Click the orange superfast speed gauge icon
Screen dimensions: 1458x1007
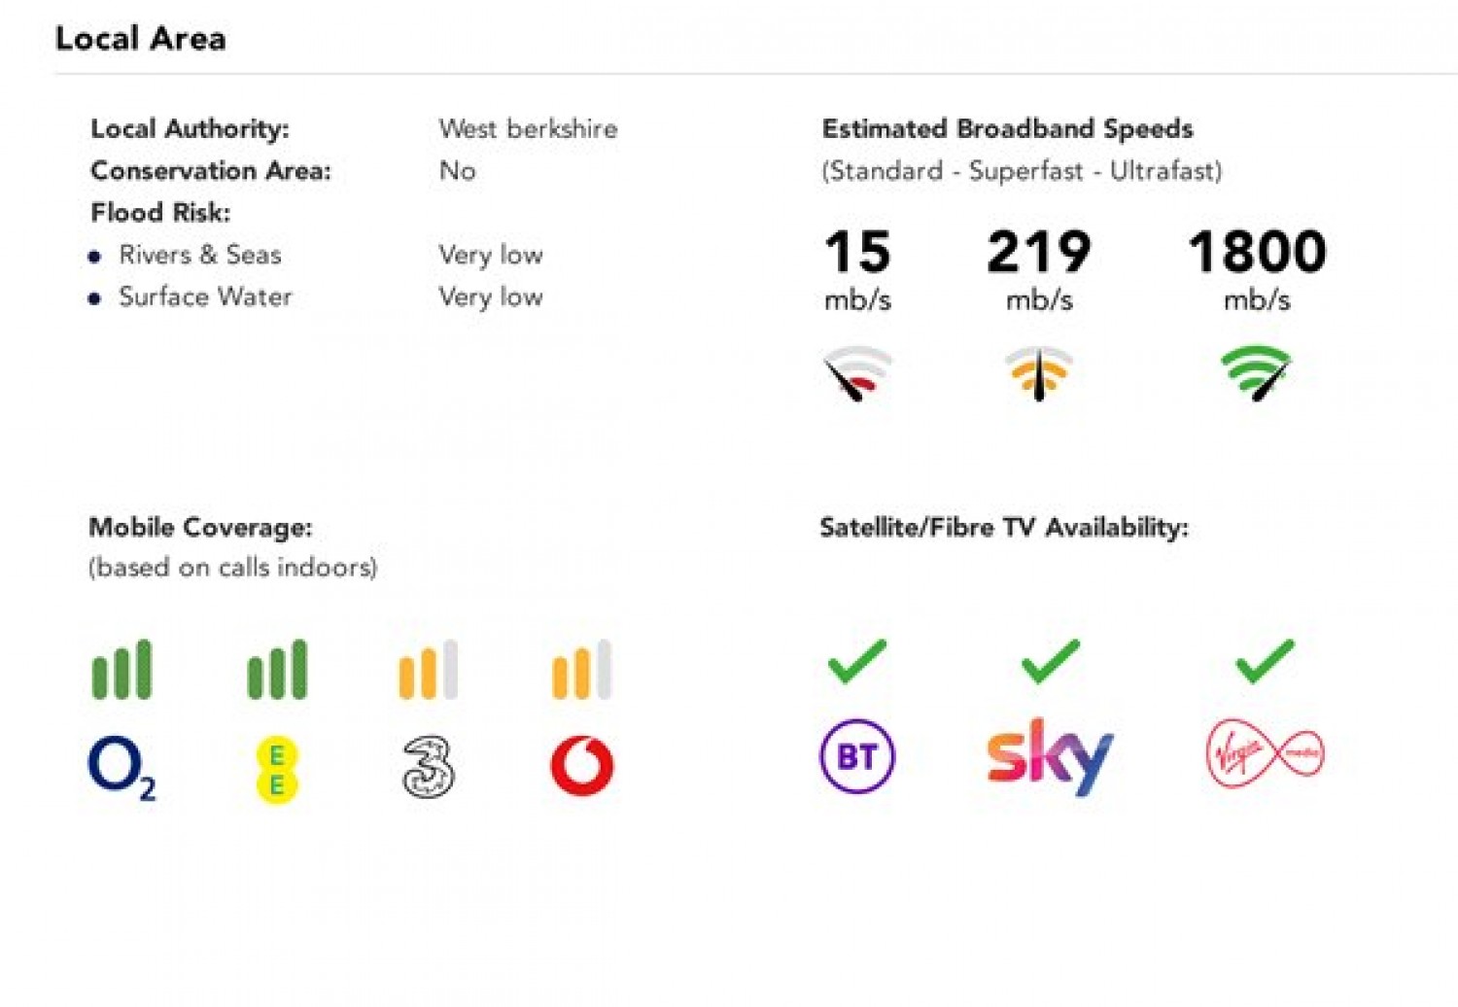click(x=1039, y=373)
